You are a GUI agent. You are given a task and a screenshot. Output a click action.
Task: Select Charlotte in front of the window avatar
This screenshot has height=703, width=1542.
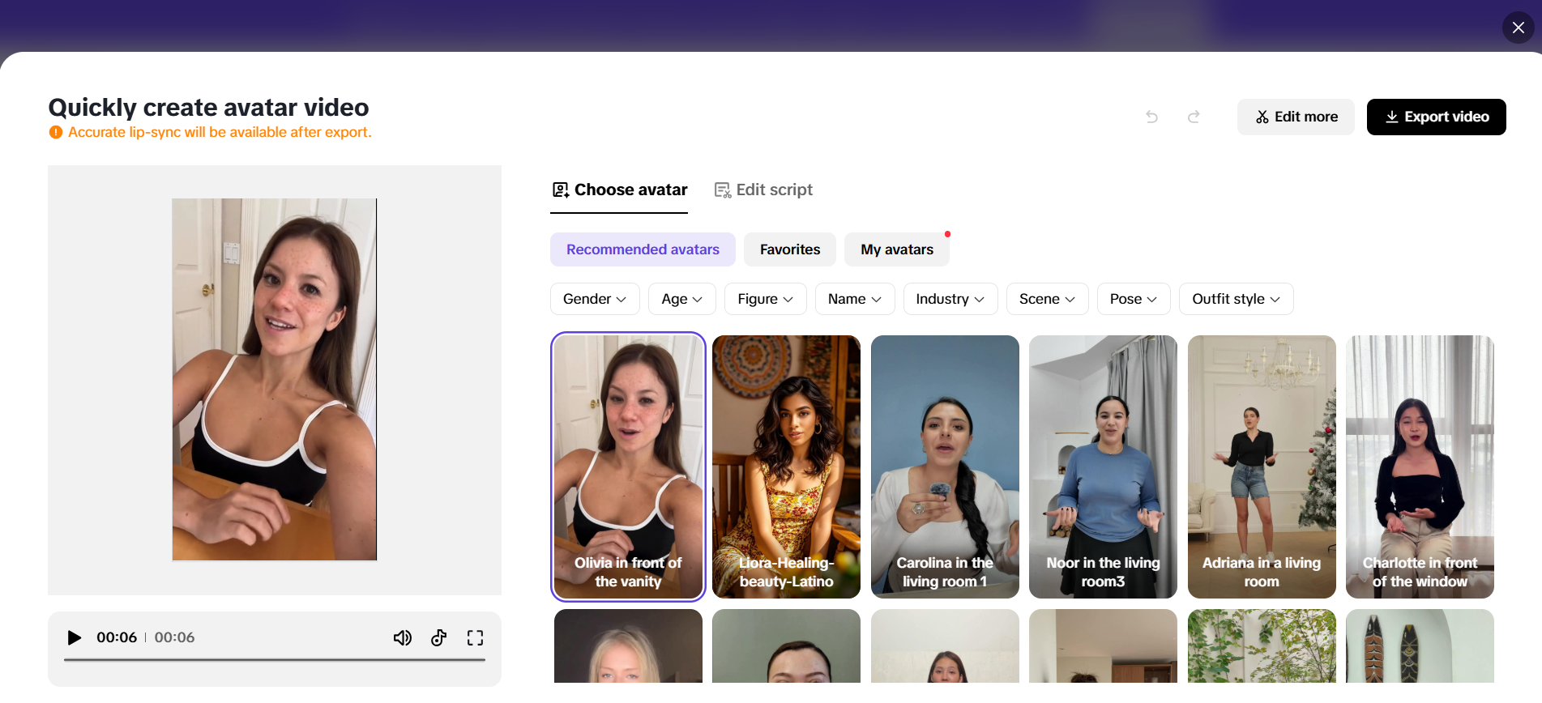[x=1420, y=467]
